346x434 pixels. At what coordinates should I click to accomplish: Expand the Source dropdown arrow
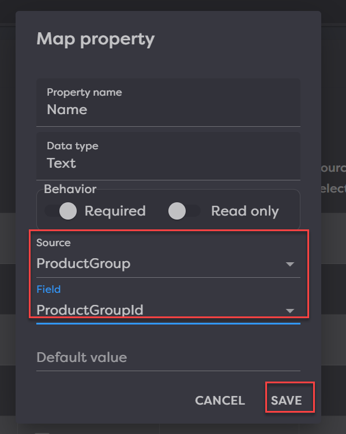(x=289, y=265)
